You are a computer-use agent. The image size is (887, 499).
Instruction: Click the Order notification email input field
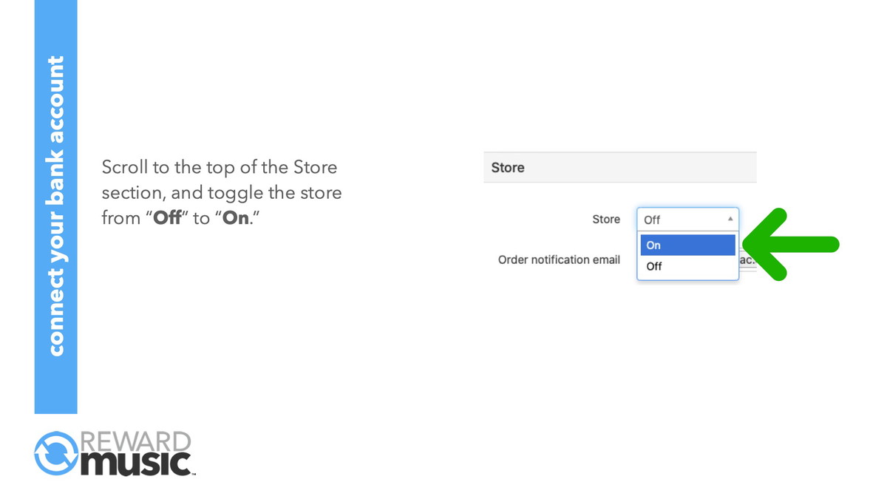pyautogui.click(x=747, y=260)
